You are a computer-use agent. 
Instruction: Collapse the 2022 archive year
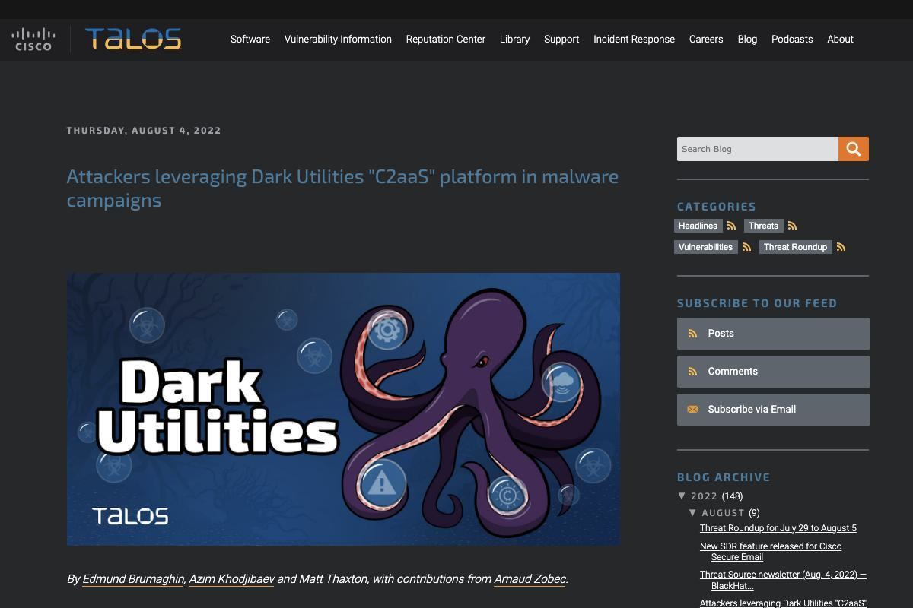[682, 496]
